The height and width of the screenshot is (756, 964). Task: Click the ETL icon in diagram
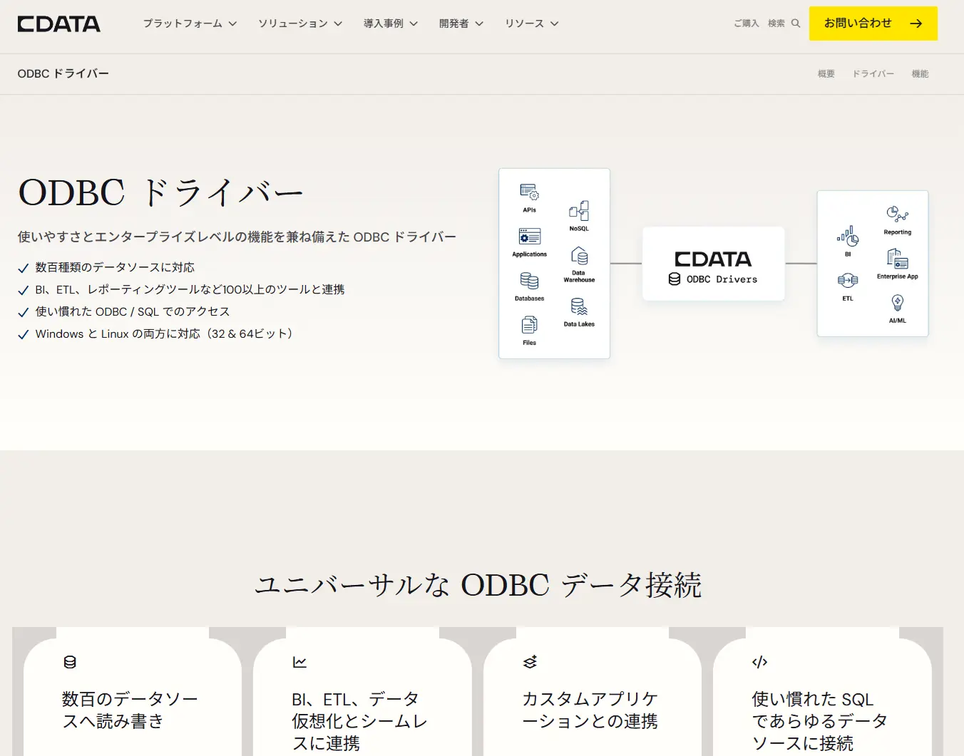[848, 281]
